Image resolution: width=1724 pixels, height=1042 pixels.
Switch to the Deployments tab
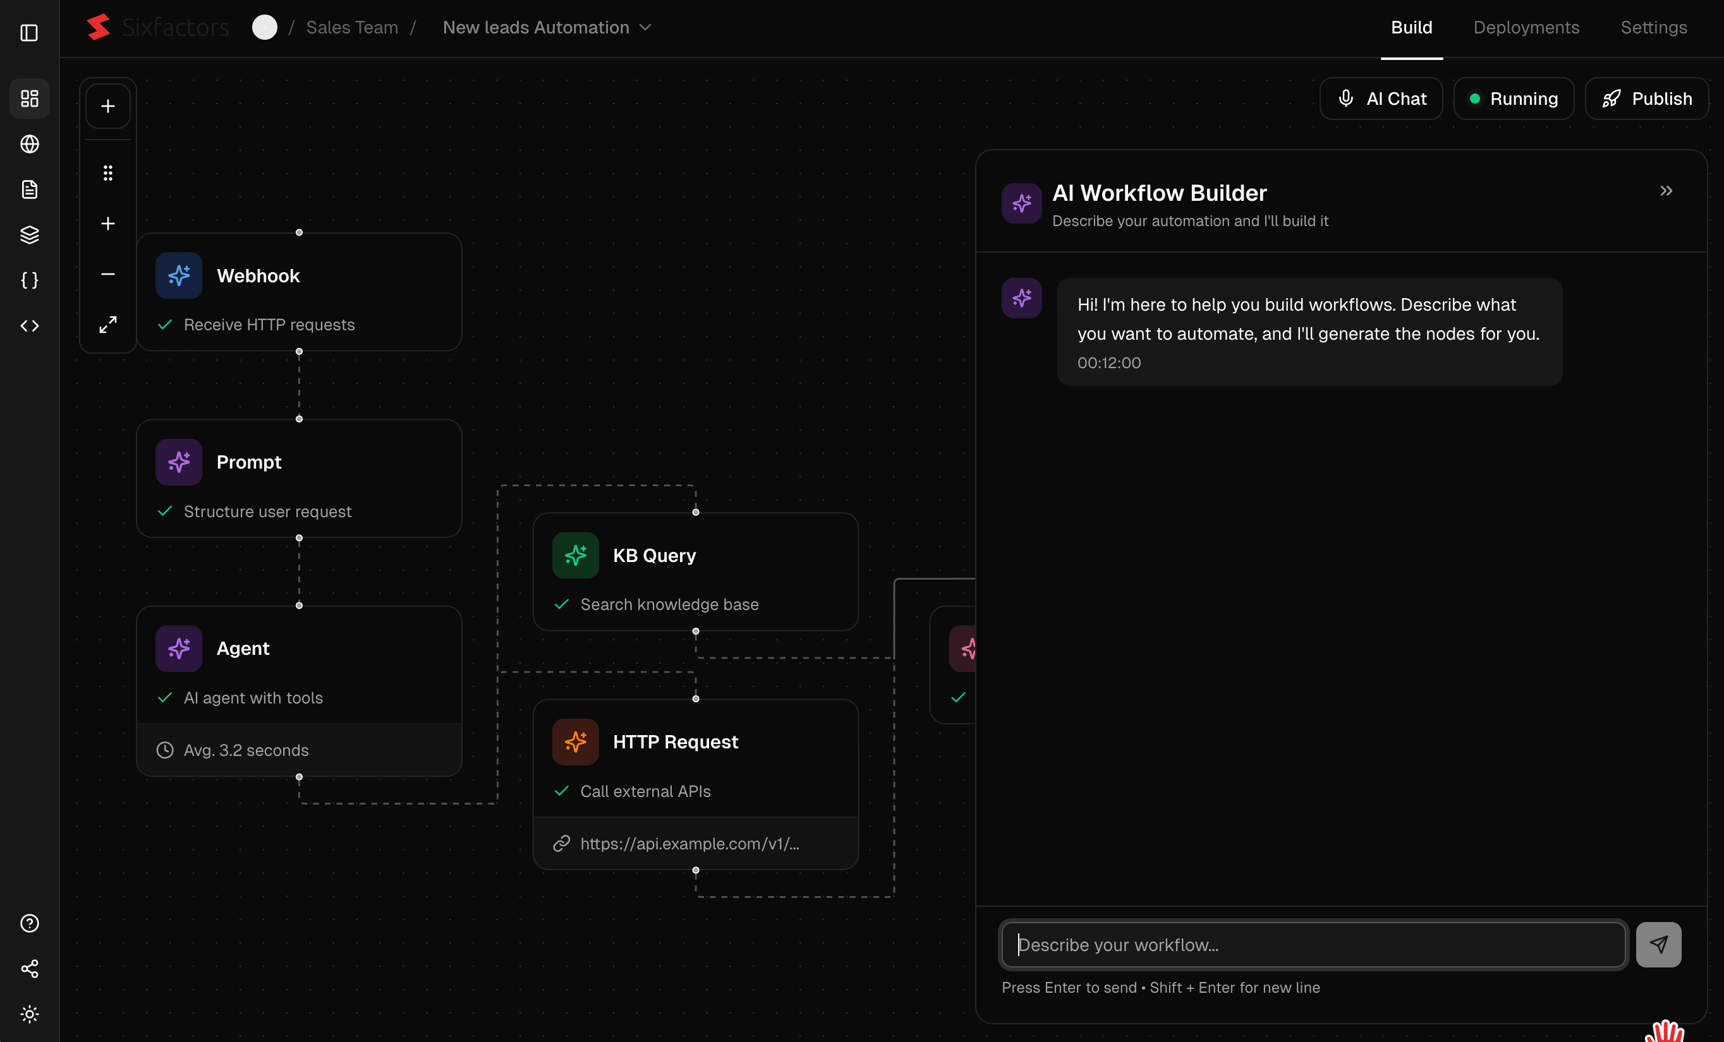[1526, 27]
